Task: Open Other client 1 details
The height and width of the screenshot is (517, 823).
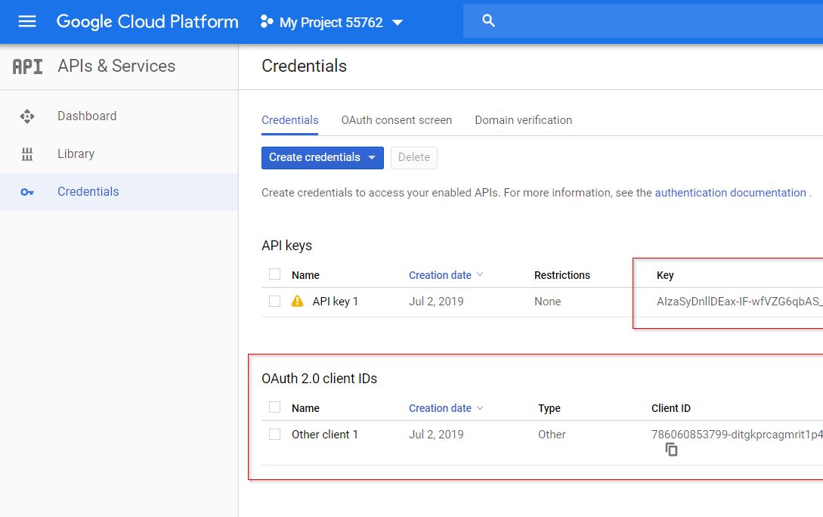Action: (324, 435)
